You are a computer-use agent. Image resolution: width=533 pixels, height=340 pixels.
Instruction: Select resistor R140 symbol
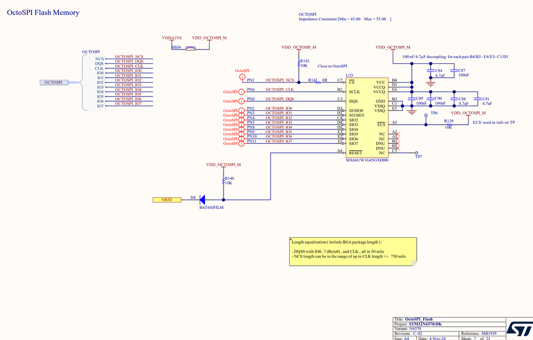pyautogui.click(x=224, y=181)
